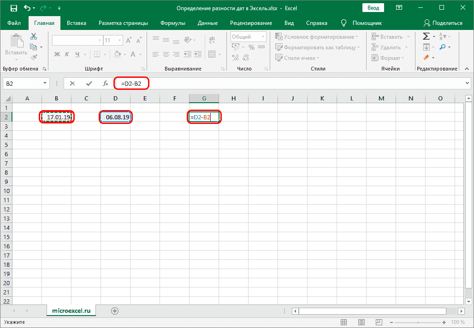Save the workbook with the floppy disk icon
Image resolution: width=474 pixels, height=328 pixels.
13,8
